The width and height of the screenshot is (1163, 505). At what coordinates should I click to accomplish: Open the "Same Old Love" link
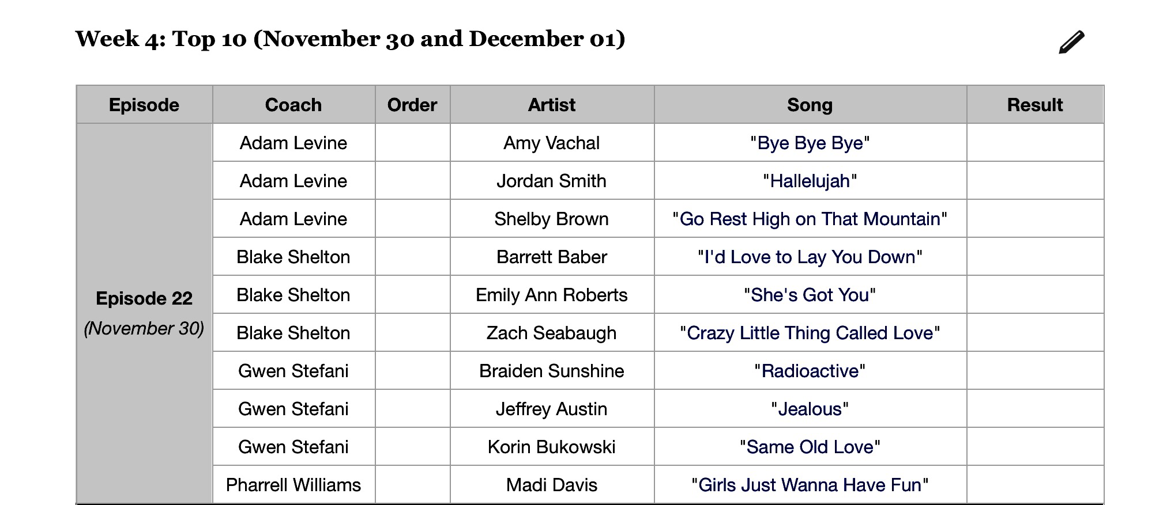(x=810, y=447)
